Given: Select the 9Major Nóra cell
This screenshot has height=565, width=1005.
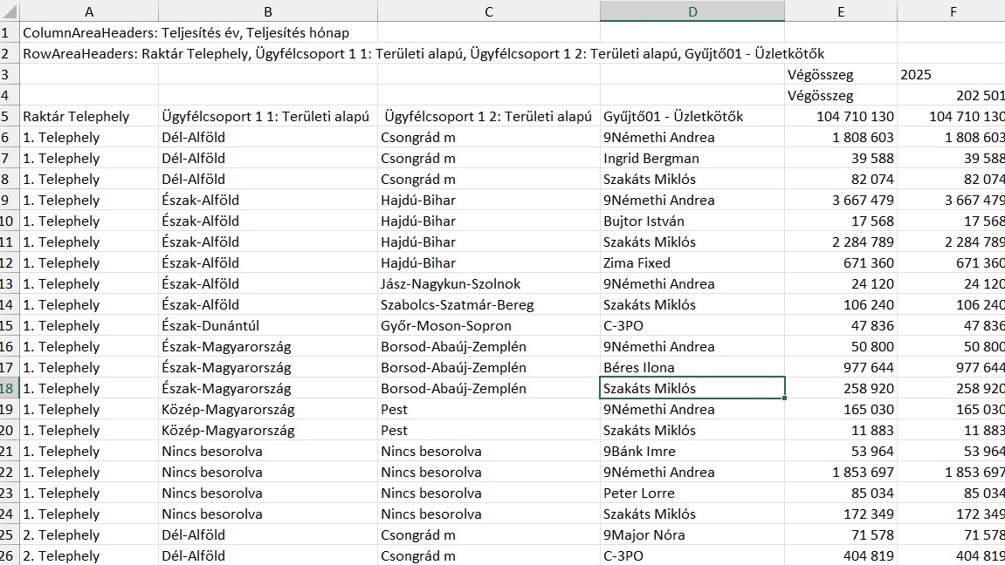Looking at the screenshot, I should tap(644, 535).
